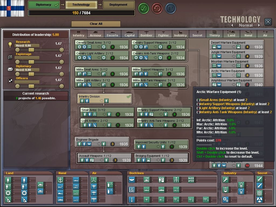This screenshot has height=207, width=276.
Task: Switch to the Armour technology tab
Action: (95, 34)
